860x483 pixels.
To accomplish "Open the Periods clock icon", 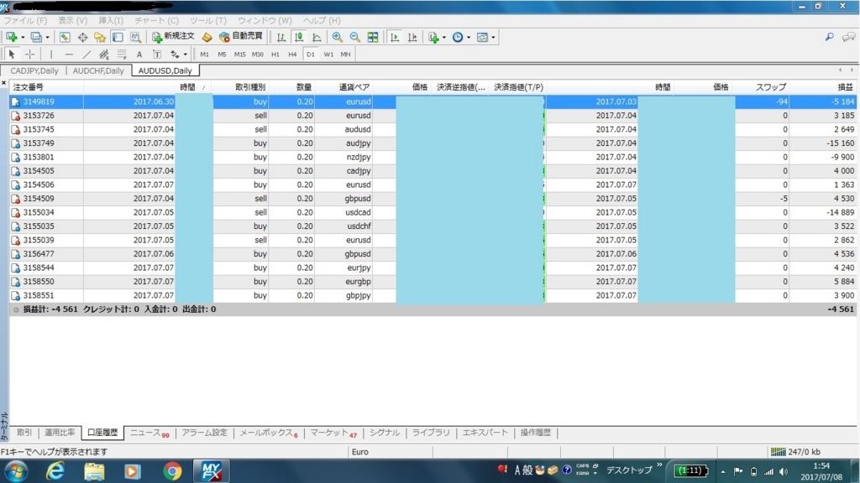I will (x=458, y=37).
